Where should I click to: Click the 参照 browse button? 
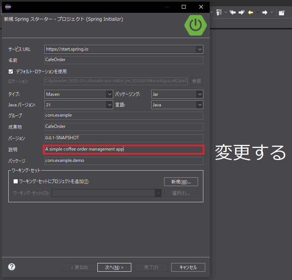(x=197, y=81)
